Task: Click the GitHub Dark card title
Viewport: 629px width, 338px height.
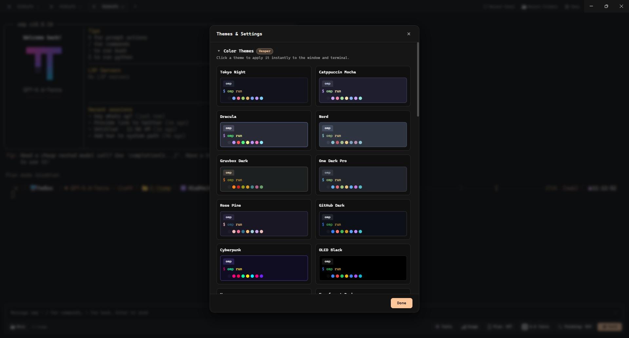Action: [332, 205]
